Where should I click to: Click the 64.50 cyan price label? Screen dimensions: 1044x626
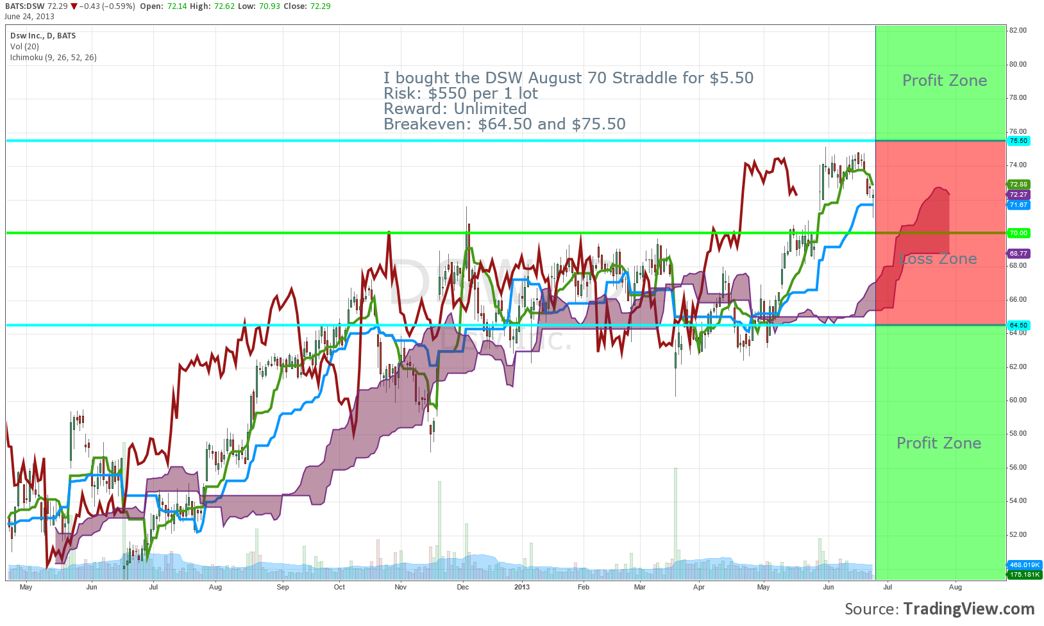pyautogui.click(x=1018, y=325)
